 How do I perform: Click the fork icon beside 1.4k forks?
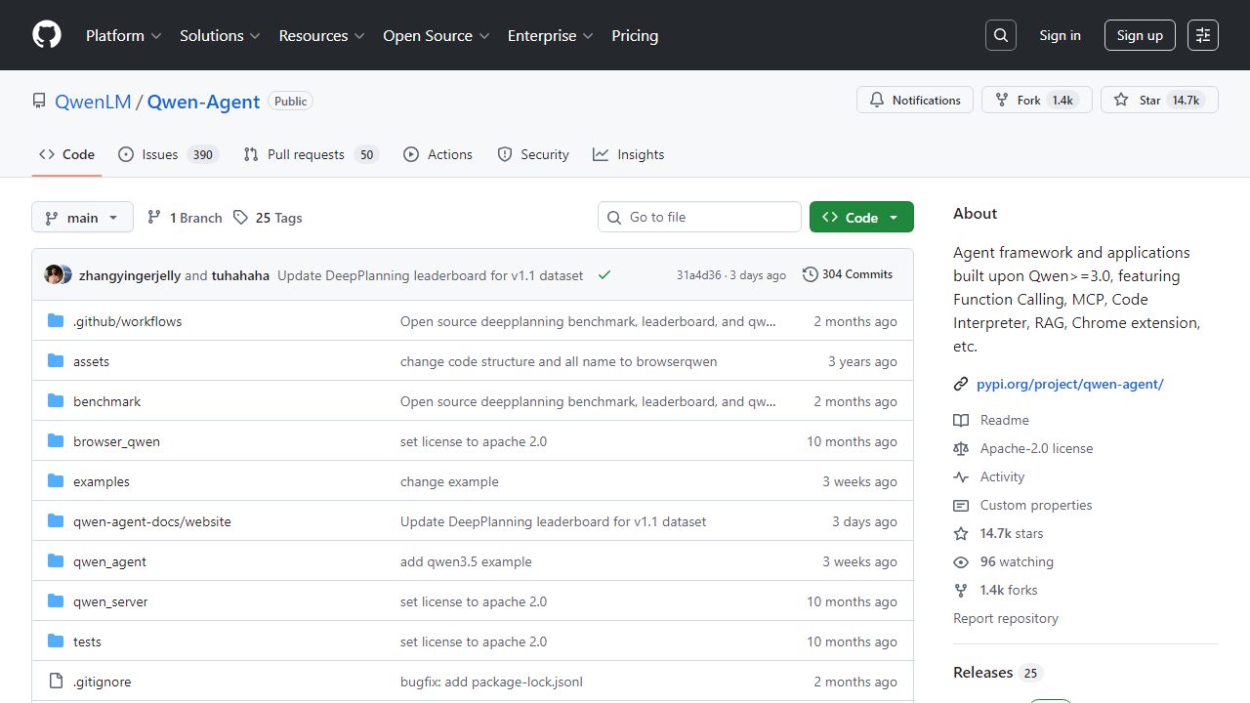tap(961, 590)
